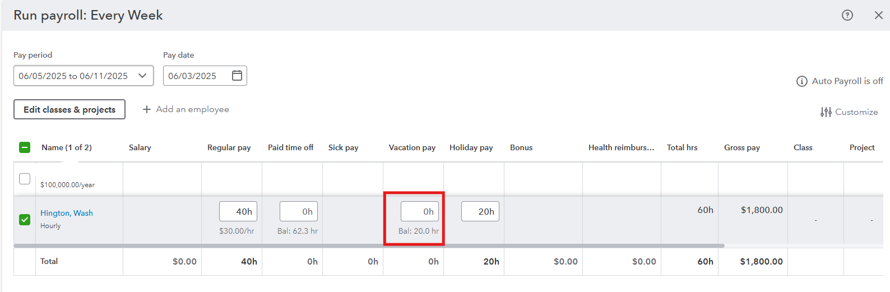Click the Regular pay hours field
The image size is (890, 292).
[238, 211]
